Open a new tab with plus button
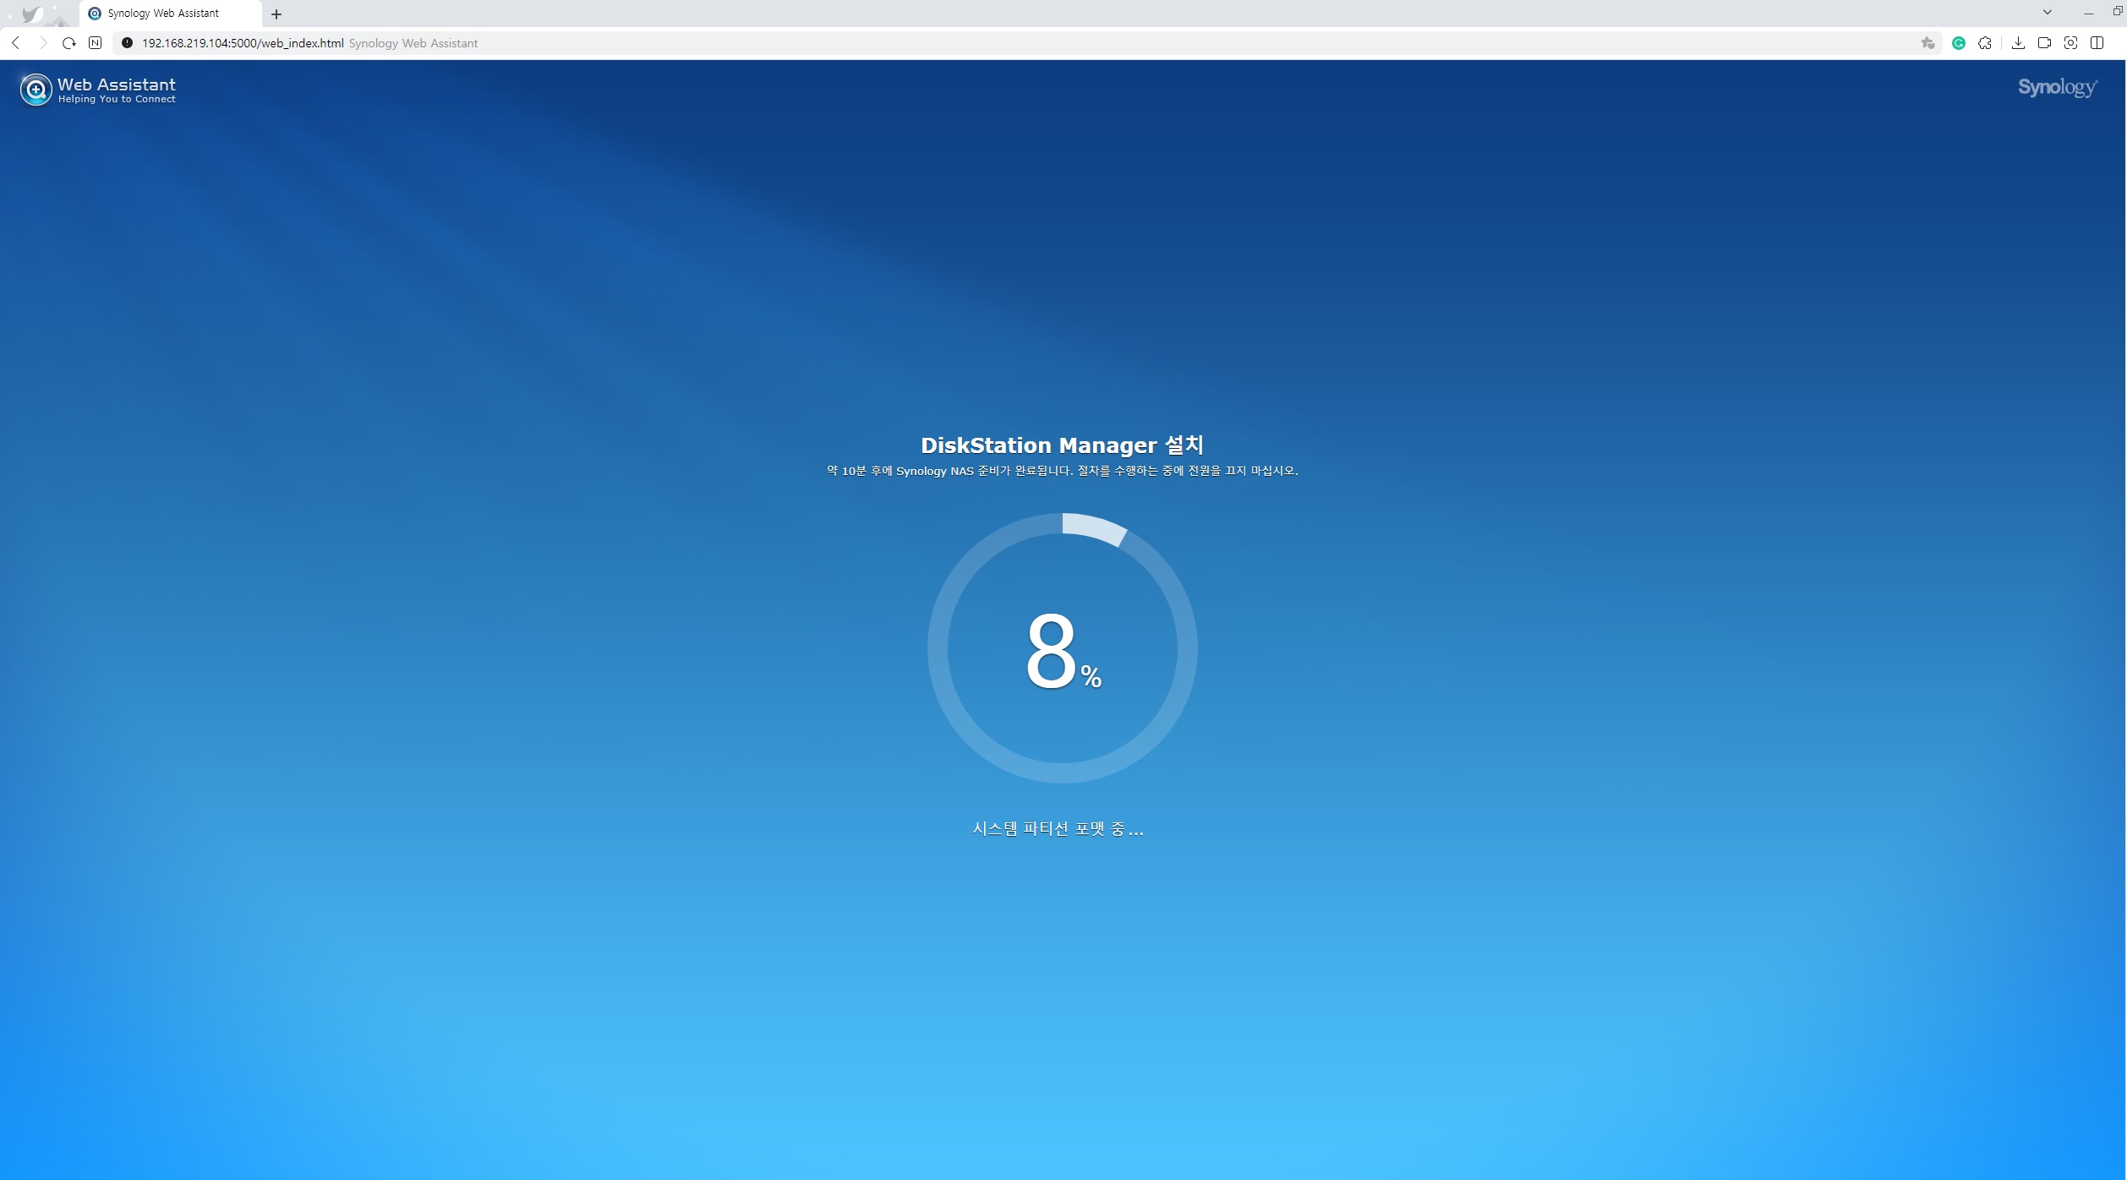2127x1180 pixels. (x=276, y=14)
